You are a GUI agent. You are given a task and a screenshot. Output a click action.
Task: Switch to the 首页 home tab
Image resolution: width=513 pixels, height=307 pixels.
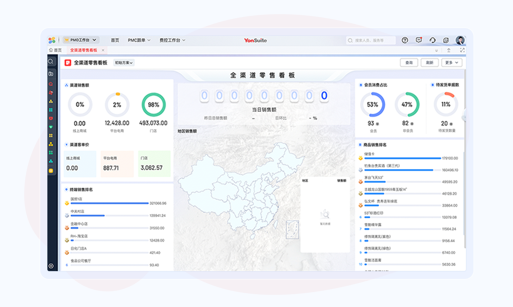tap(56, 50)
